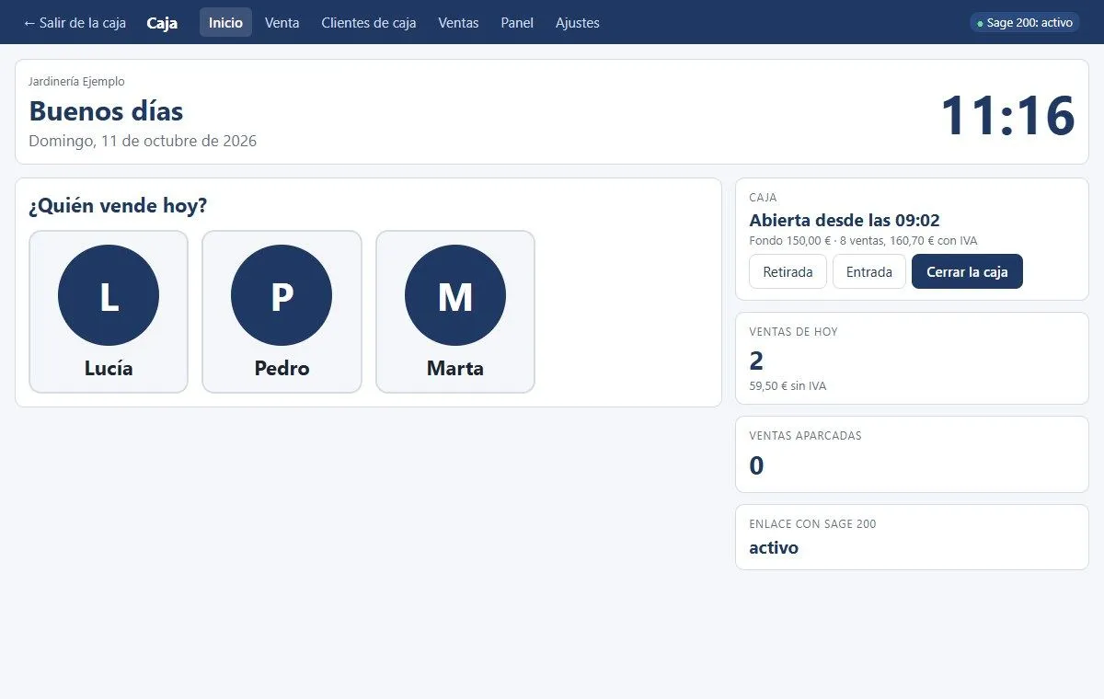
Task: Choose the P avatar for Pedro
Action: click(x=282, y=295)
